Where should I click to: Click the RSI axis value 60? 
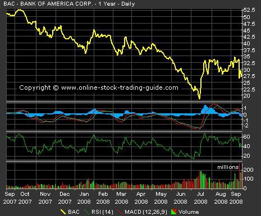[247, 137]
